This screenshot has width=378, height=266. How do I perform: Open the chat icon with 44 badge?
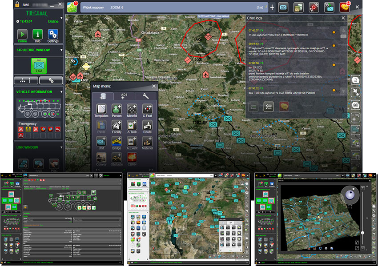tap(345, 7)
